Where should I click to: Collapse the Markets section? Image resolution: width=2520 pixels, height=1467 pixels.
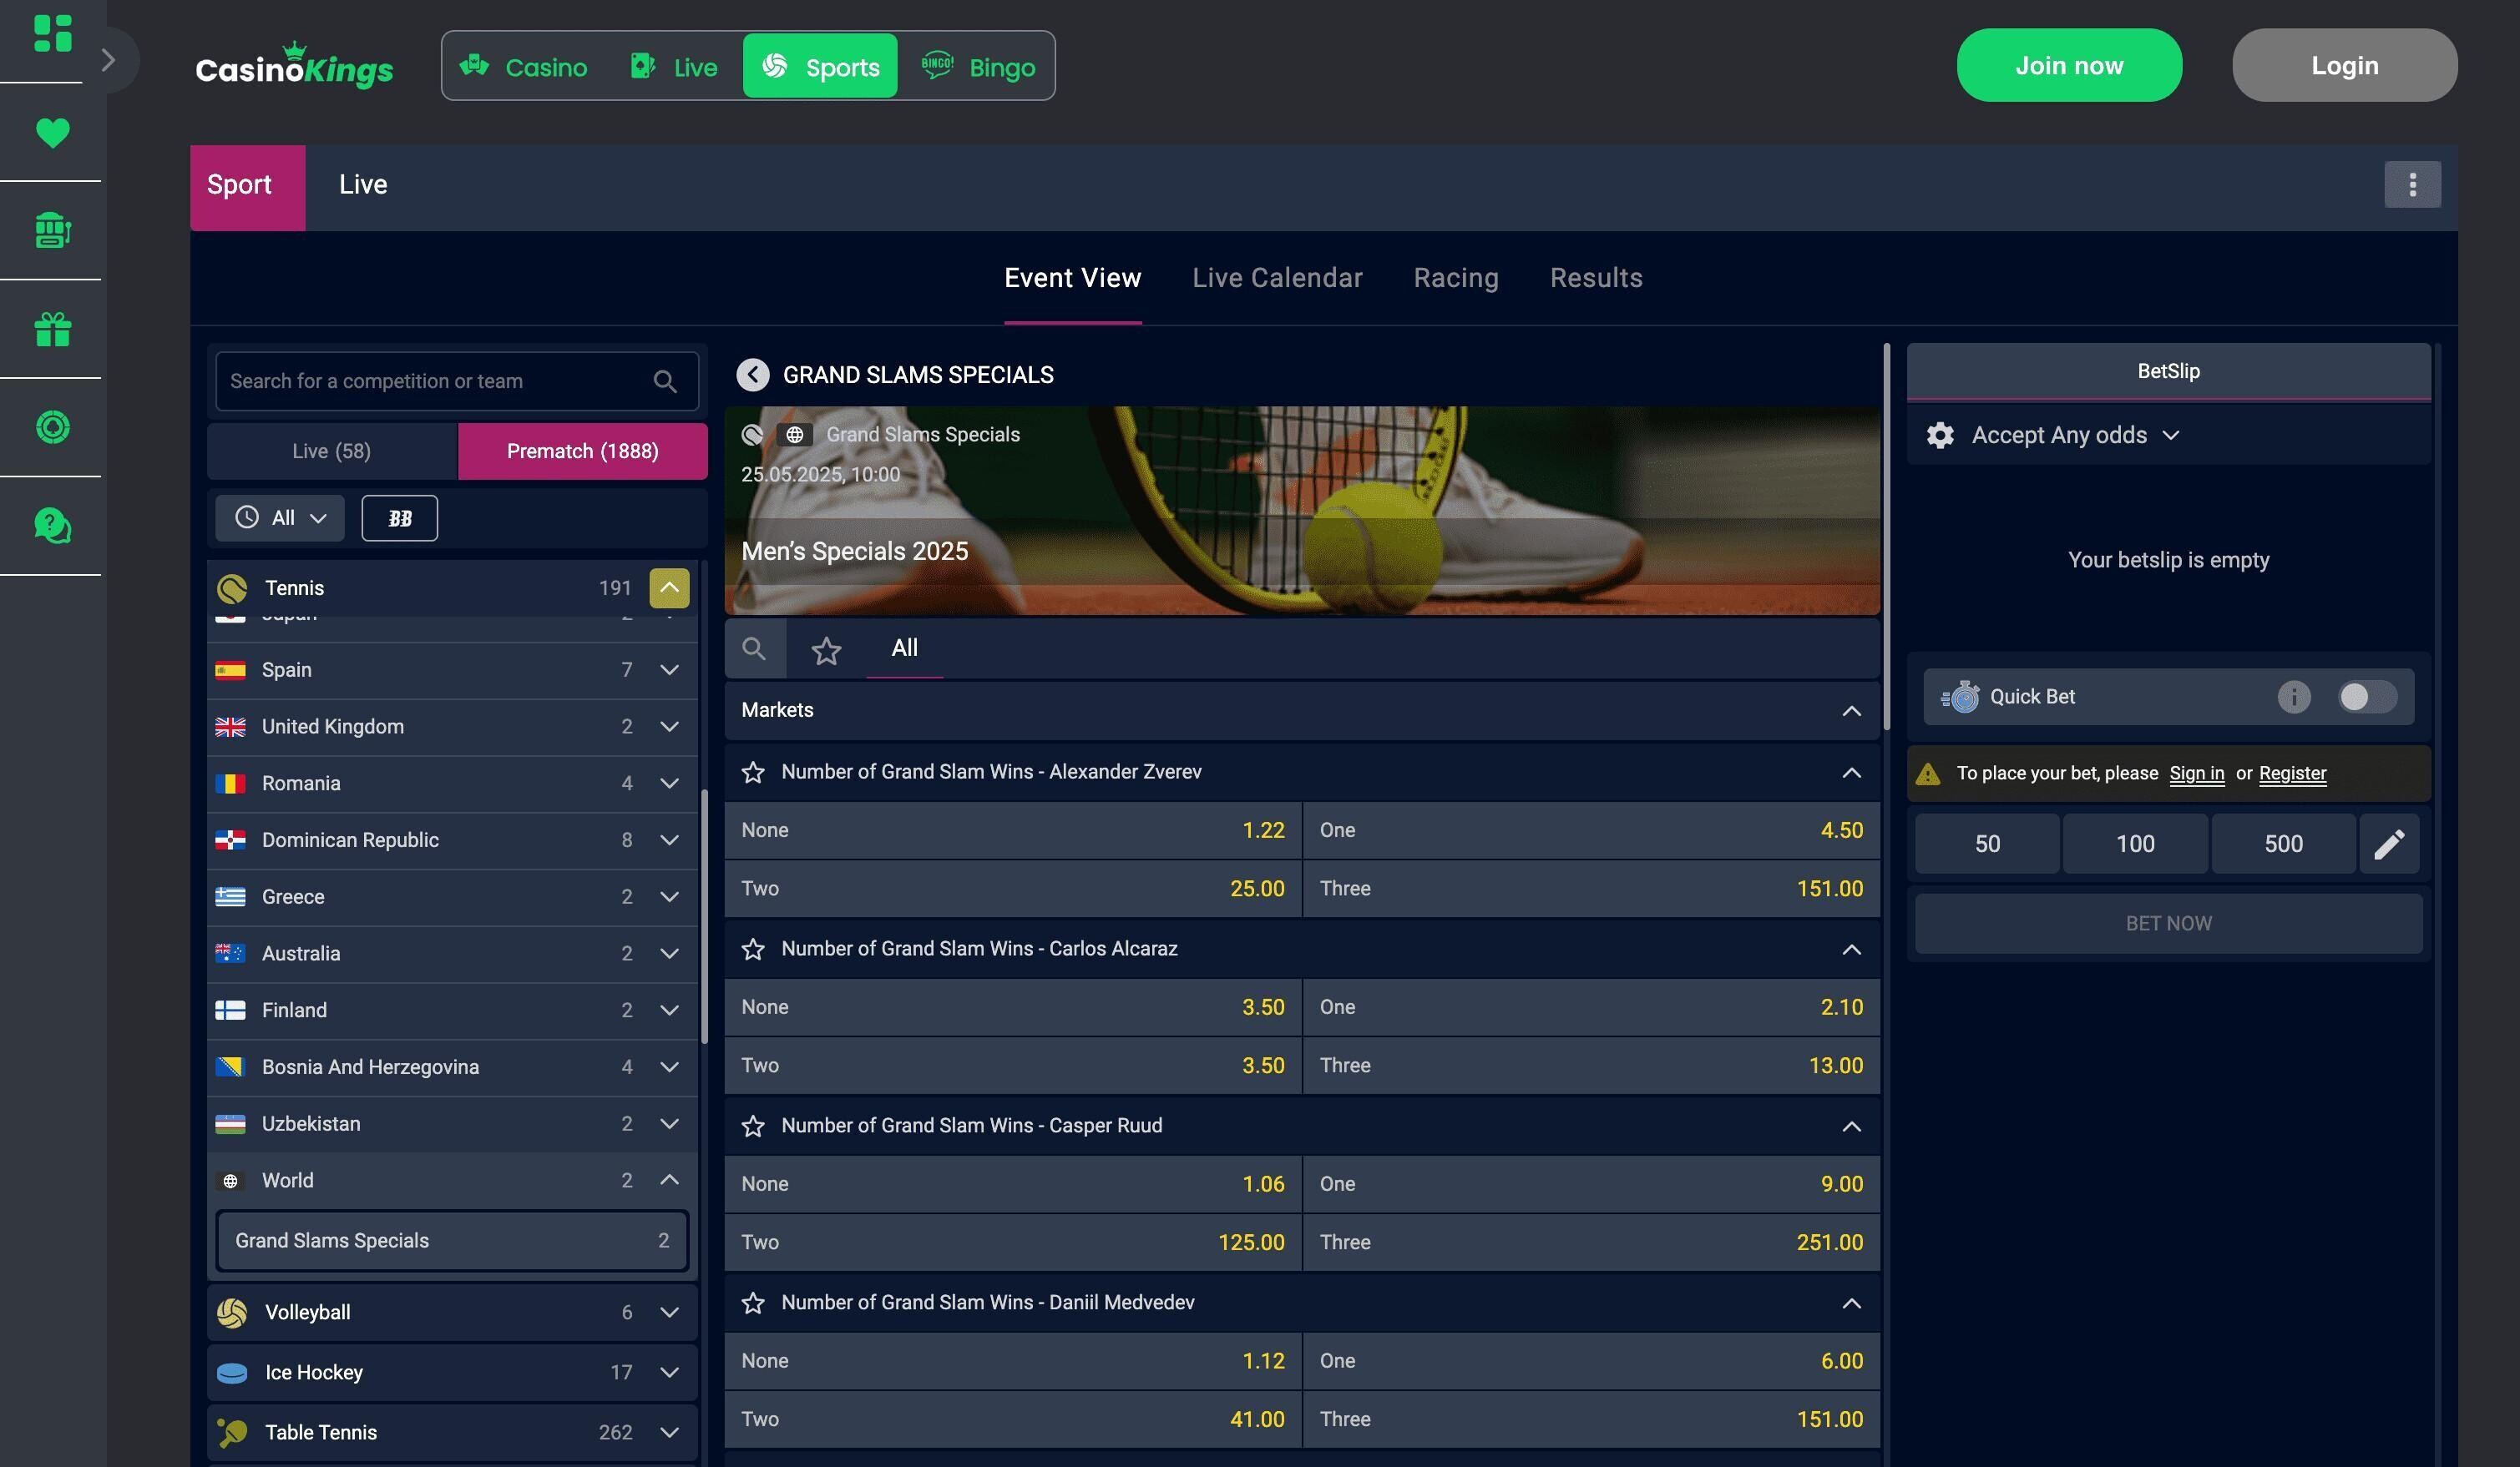coord(1851,710)
